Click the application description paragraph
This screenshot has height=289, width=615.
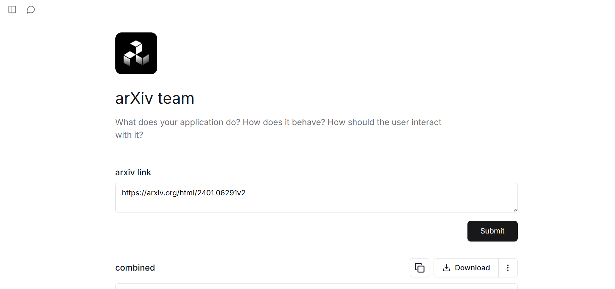[x=278, y=128]
